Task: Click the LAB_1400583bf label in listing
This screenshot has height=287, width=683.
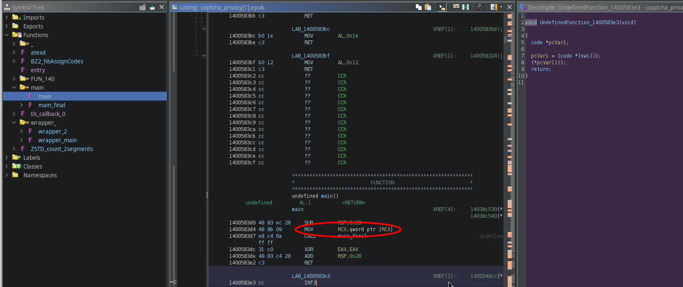Action: click(310, 56)
